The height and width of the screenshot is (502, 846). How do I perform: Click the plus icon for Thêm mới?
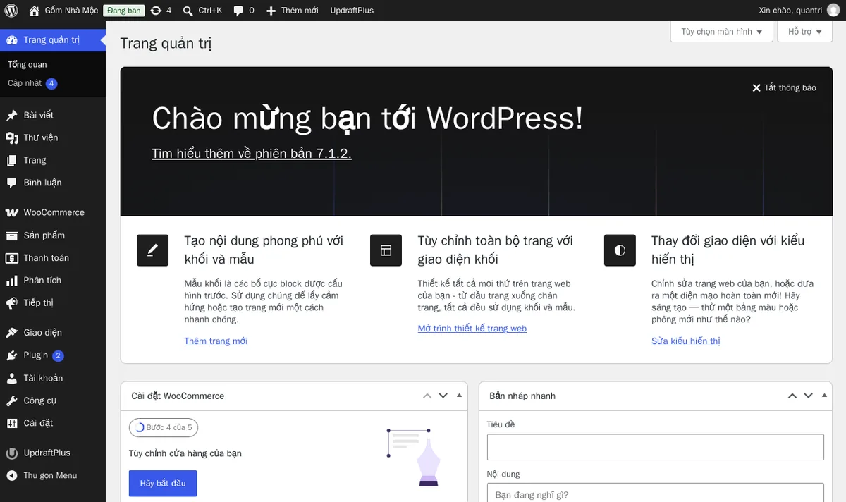(271, 11)
